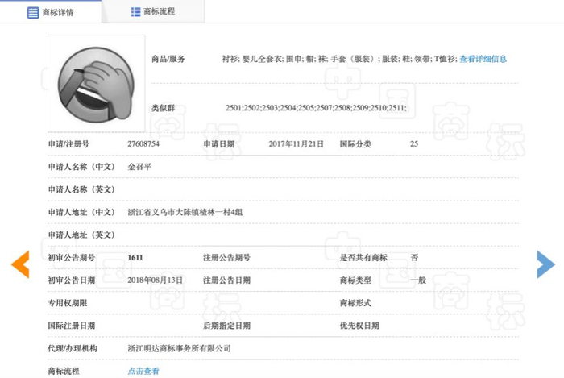564x378 pixels.
Task: Click the 是否共有商标 label
Action: pos(363,258)
